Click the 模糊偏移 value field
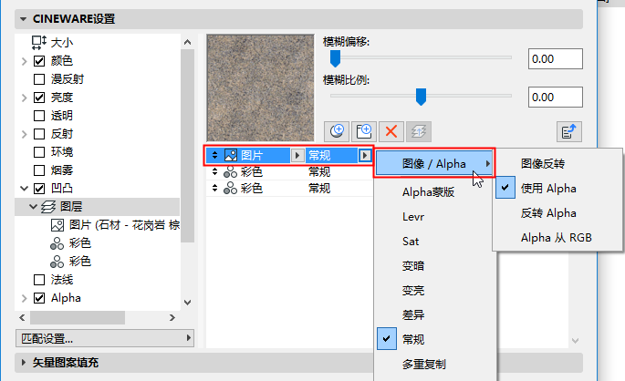The width and height of the screenshot is (625, 381). coord(556,59)
